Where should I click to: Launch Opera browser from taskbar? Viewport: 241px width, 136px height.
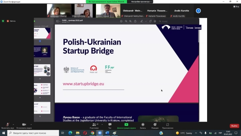(x=85, y=133)
